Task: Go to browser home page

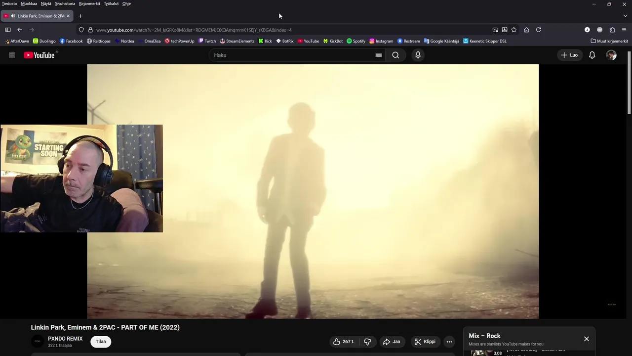Action: click(x=526, y=30)
